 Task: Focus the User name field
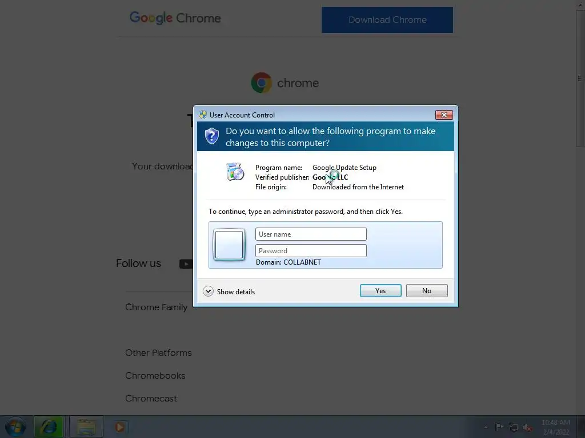click(x=311, y=234)
